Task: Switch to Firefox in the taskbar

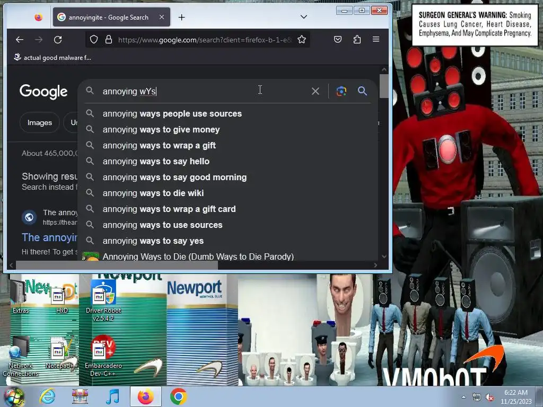Action: 145,396
